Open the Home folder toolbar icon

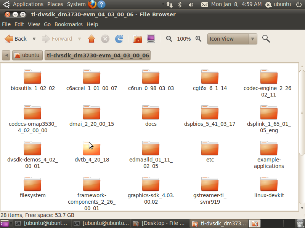(x=137, y=39)
